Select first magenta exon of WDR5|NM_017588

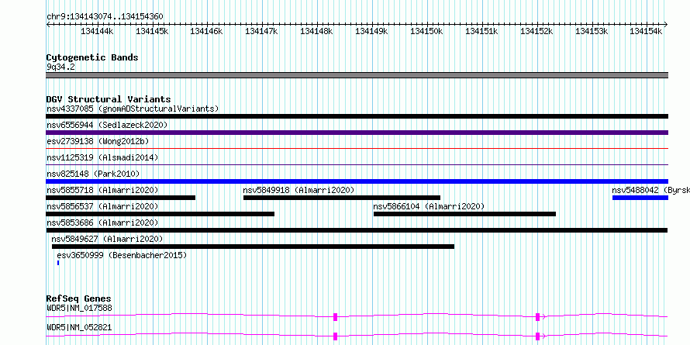click(x=336, y=317)
